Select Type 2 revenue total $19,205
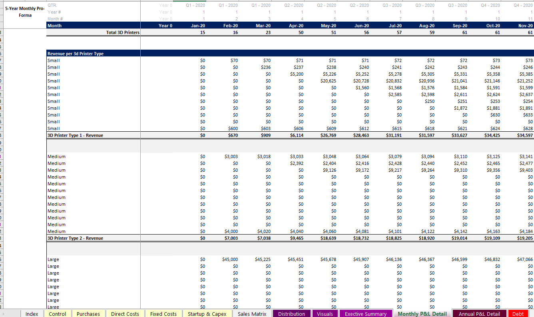Viewport: 534px width, 317px height. coord(525,238)
